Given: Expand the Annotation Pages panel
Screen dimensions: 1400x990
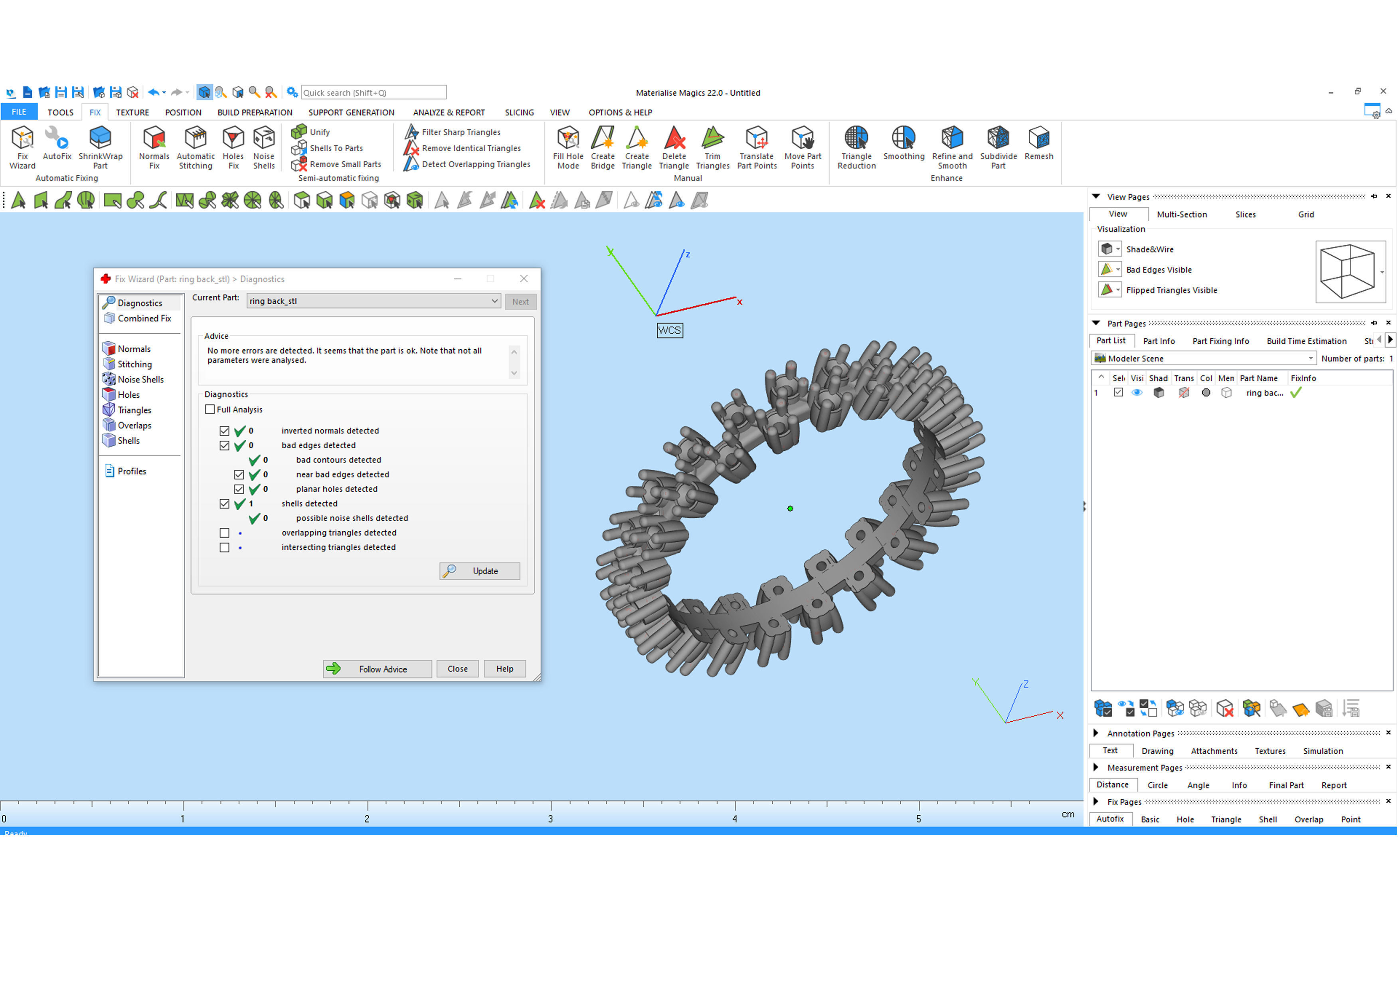Looking at the screenshot, I should tap(1096, 733).
